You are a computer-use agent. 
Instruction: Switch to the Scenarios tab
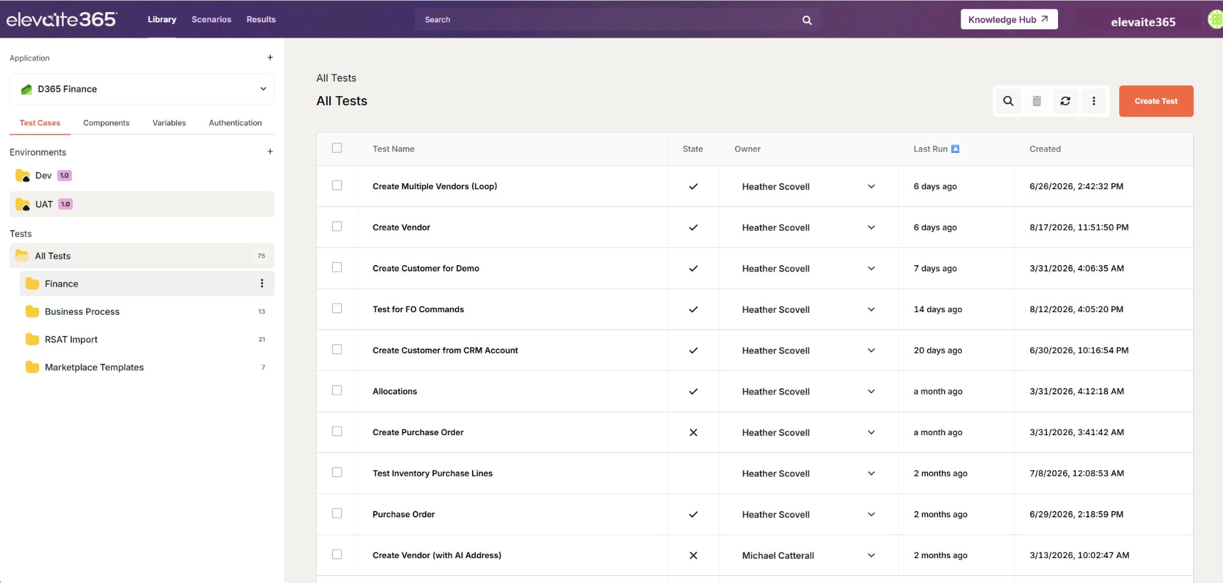point(211,20)
